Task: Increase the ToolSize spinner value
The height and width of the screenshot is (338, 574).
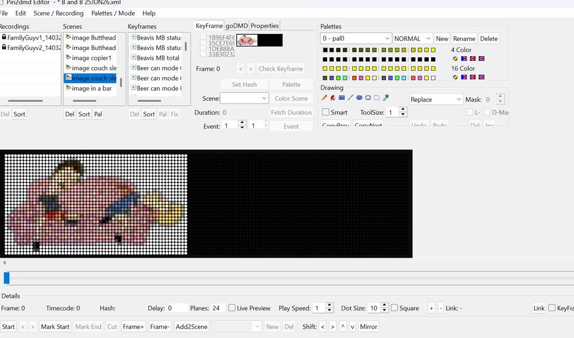Action: [403, 110]
